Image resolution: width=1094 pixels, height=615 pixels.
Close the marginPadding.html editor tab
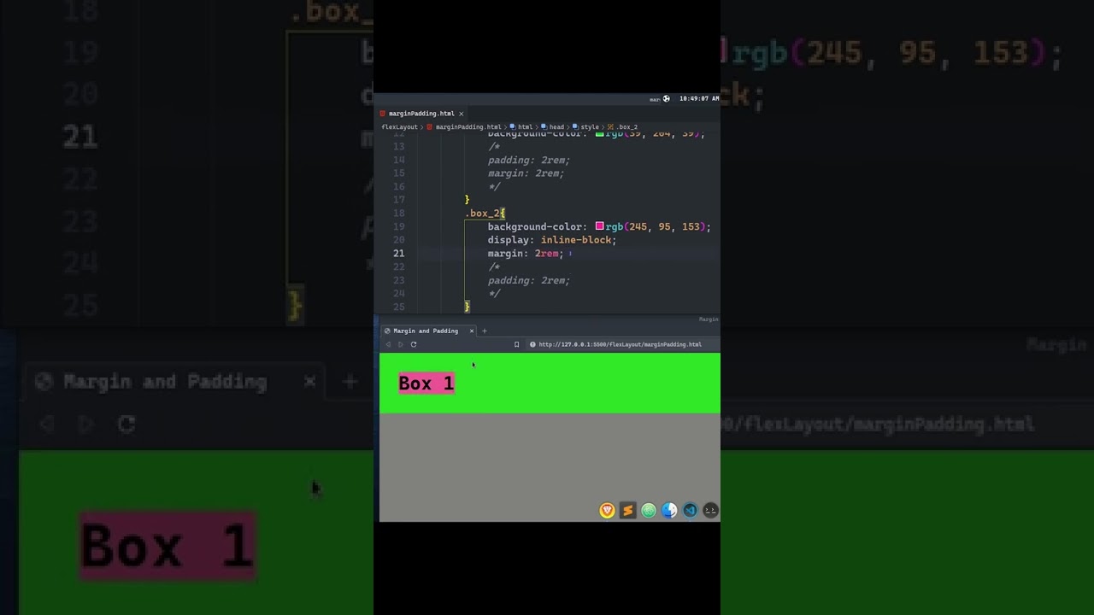coord(461,114)
